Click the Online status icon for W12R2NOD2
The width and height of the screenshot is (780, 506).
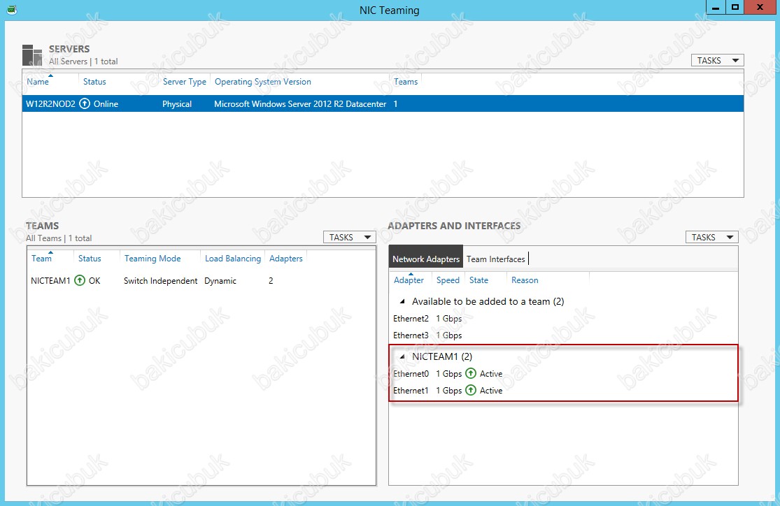click(x=85, y=103)
